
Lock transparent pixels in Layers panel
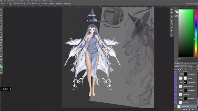[x=179, y=69]
